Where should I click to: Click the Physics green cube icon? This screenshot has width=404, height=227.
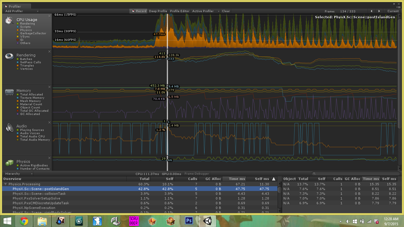tap(10, 163)
